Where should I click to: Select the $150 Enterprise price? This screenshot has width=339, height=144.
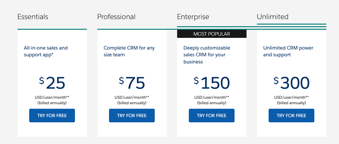point(212,83)
